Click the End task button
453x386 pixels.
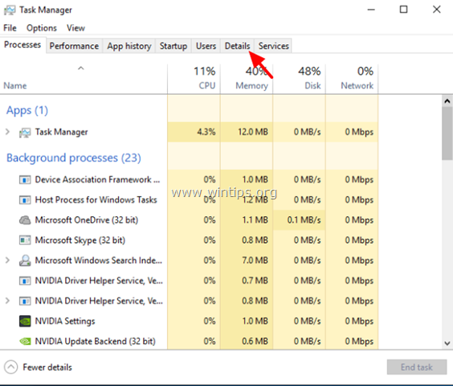[x=417, y=368]
